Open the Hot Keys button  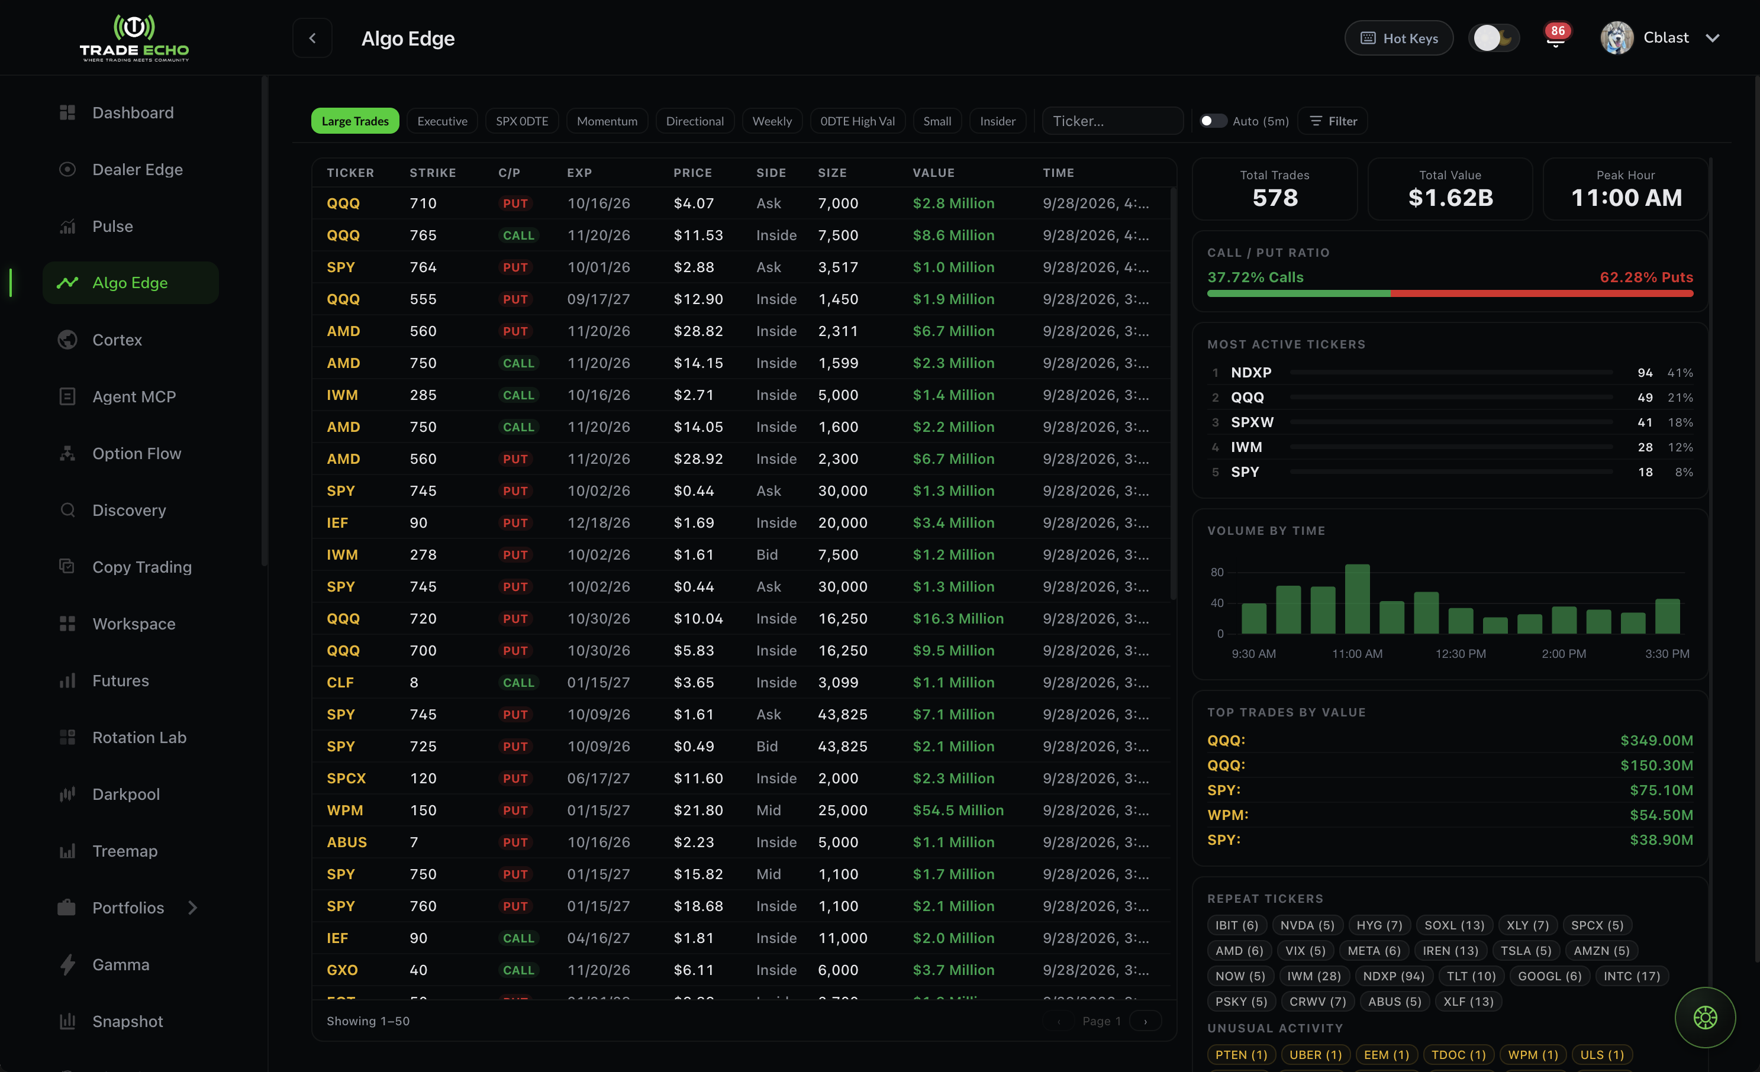click(1398, 38)
